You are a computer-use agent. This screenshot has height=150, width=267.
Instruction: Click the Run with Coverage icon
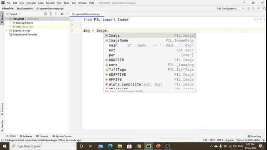click(x=254, y=8)
